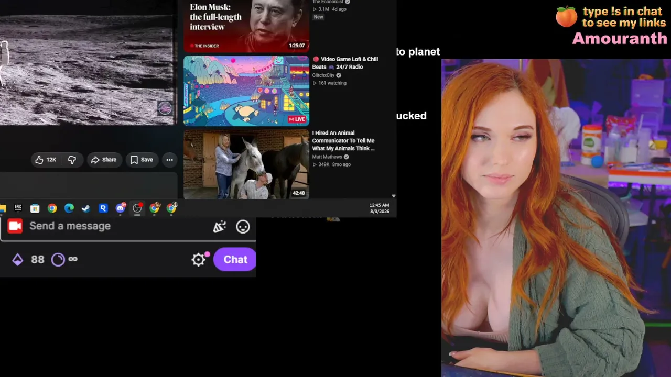Open the Chrome profile icon right of OBS
Image resolution: width=671 pixels, height=377 pixels.
tap(154, 208)
